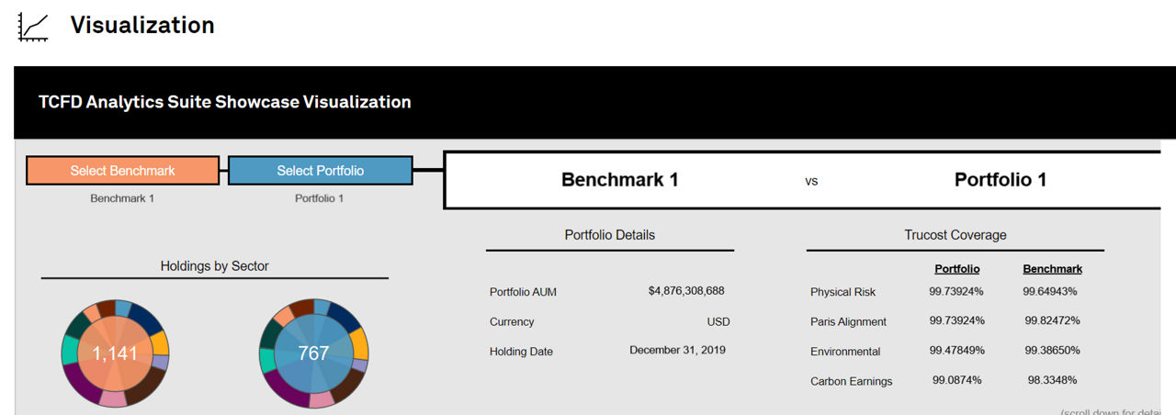The image size is (1176, 415).
Task: Select the Portfolio AUM value $4,876,308,688
Action: pyautogui.click(x=685, y=291)
